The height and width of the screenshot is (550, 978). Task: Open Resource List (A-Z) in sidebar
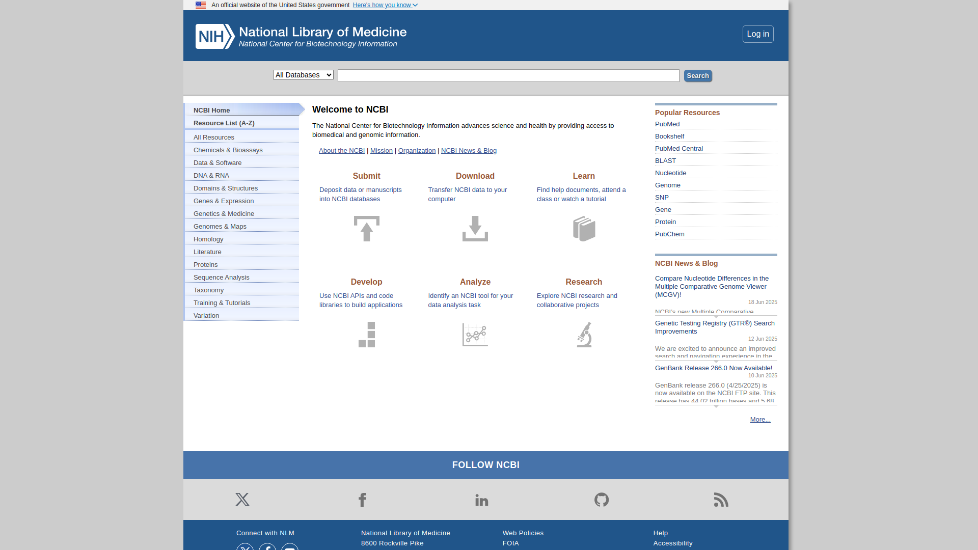point(242,123)
